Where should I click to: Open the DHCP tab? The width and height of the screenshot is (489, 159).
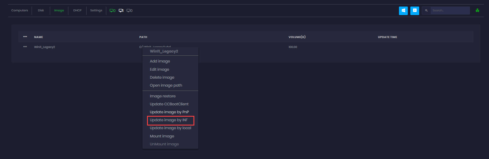(77, 11)
